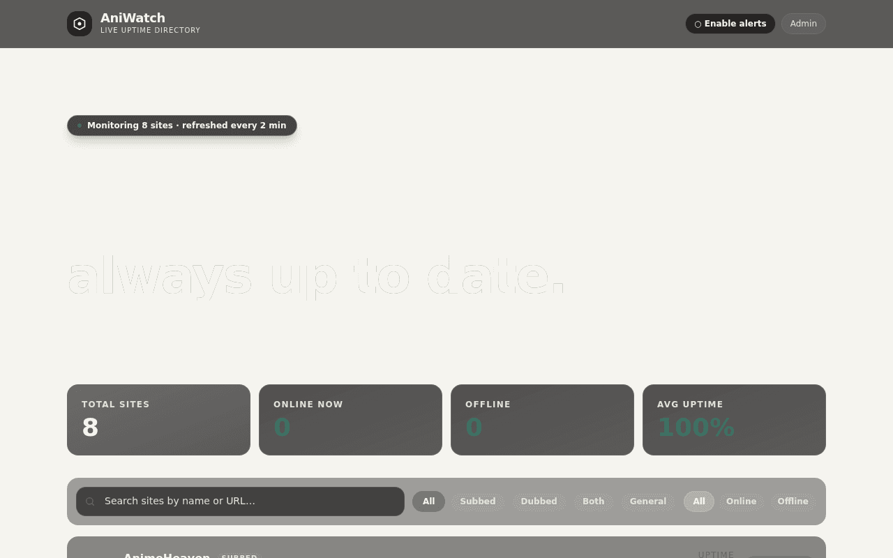Screen dimensions: 893x558
Task: Select the All category filter
Action: [x=428, y=502]
